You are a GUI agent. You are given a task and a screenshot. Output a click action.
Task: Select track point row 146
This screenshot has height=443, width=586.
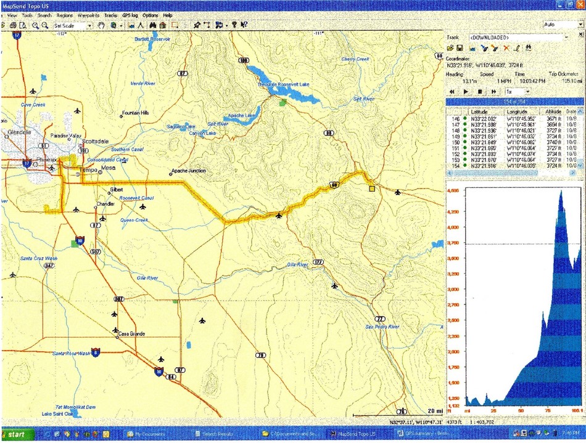click(512, 119)
